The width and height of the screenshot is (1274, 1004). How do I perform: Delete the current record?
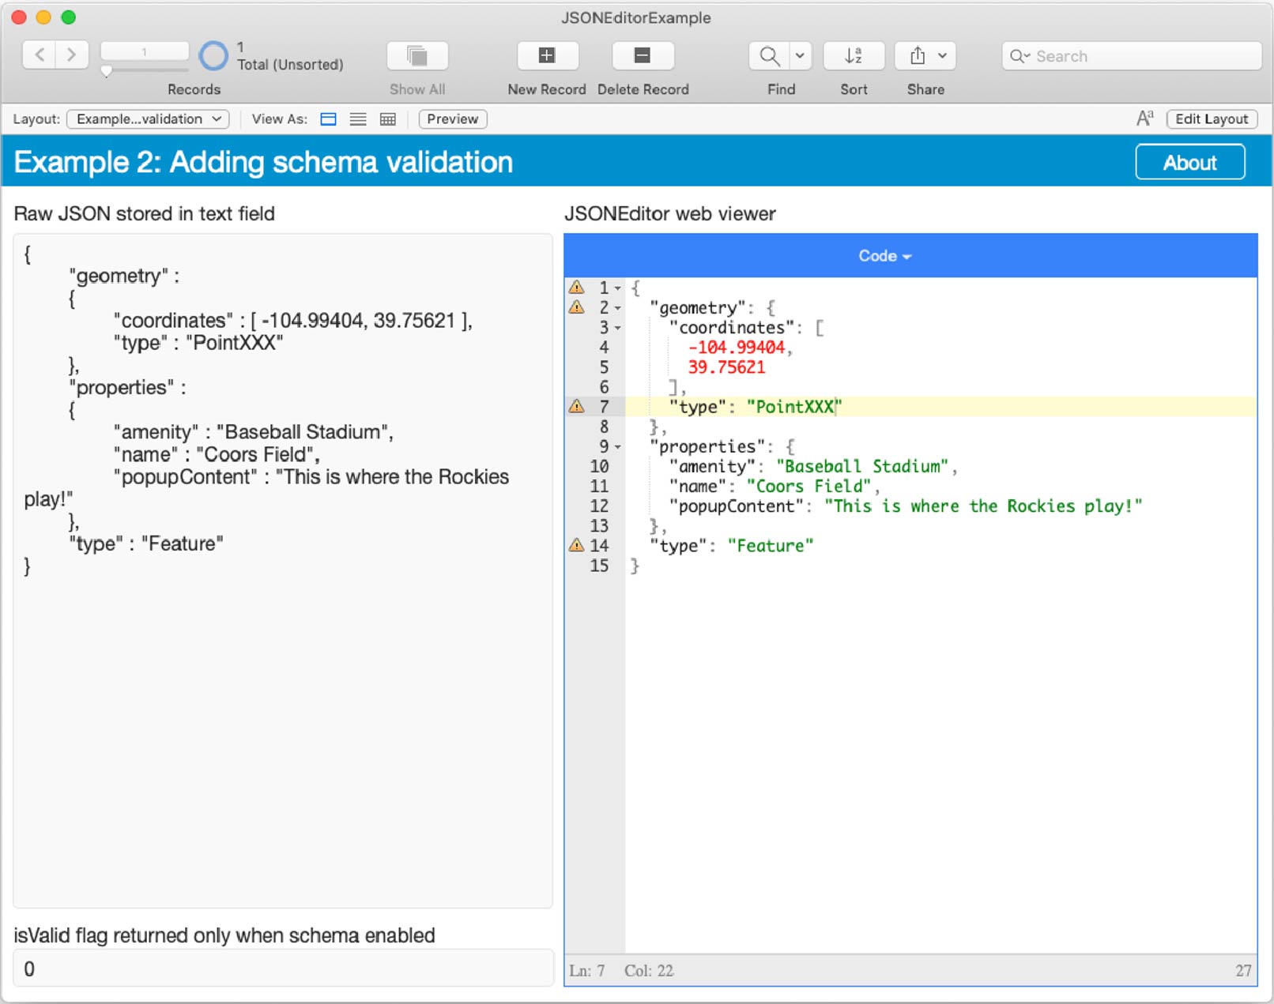(x=642, y=55)
